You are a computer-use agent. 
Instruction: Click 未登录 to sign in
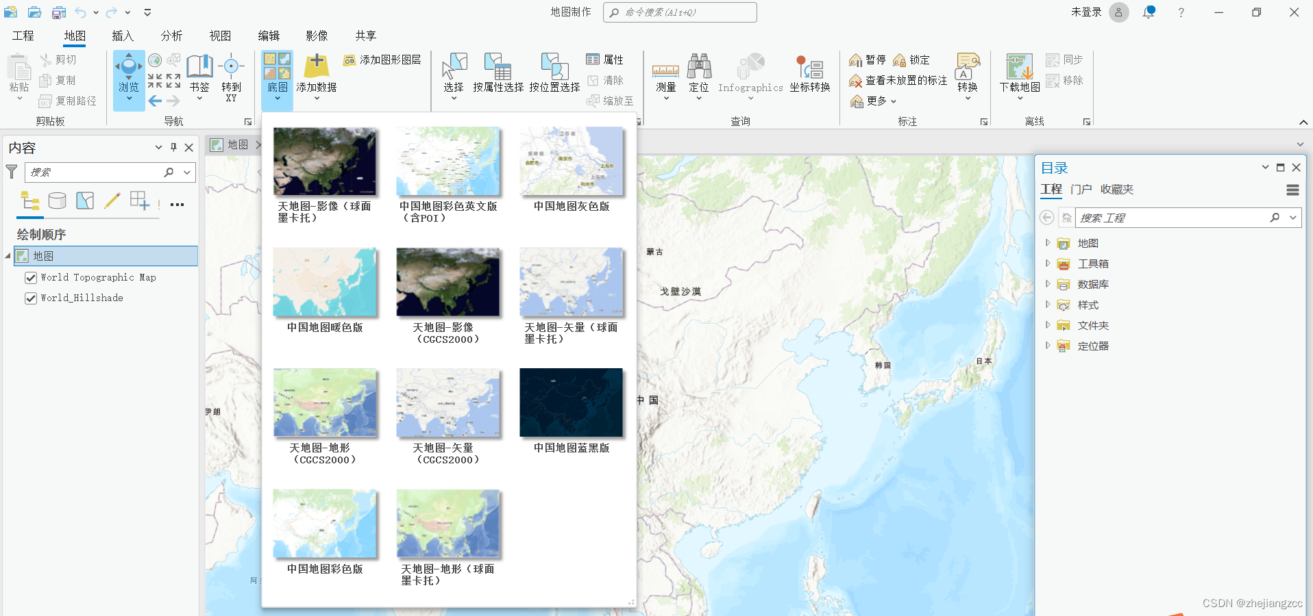[1085, 12]
